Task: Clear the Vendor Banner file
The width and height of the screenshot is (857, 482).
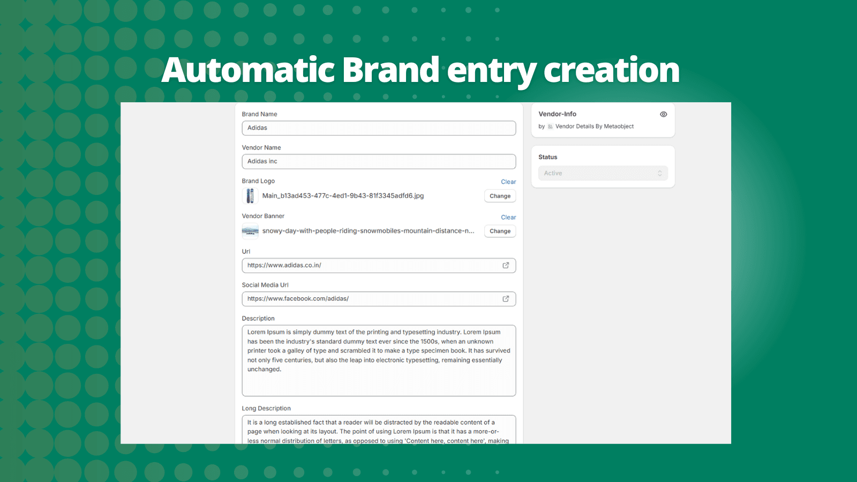Action: click(508, 217)
